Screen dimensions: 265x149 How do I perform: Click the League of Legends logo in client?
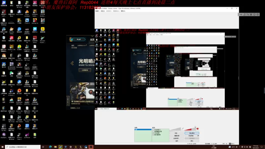tap(71, 39)
